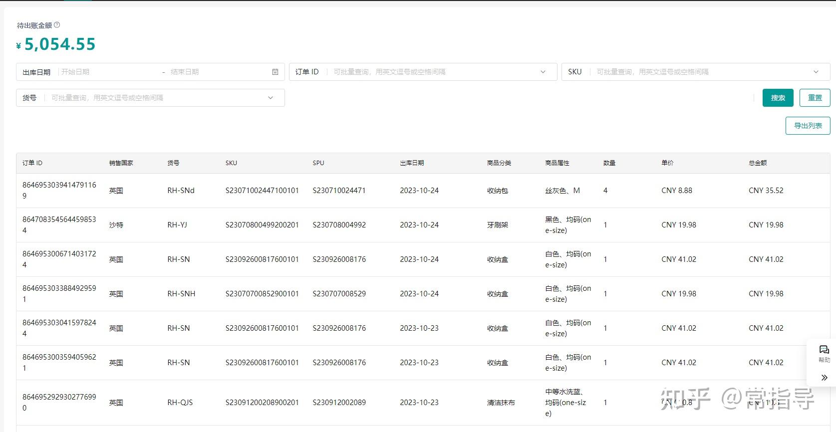Click the CNY 8.88 unit price
The width and height of the screenshot is (836, 432).
click(x=677, y=191)
